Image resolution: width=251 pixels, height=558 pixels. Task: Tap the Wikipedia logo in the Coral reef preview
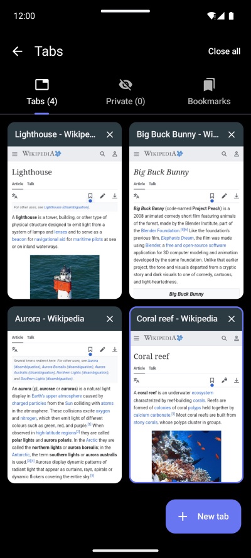coord(163,338)
